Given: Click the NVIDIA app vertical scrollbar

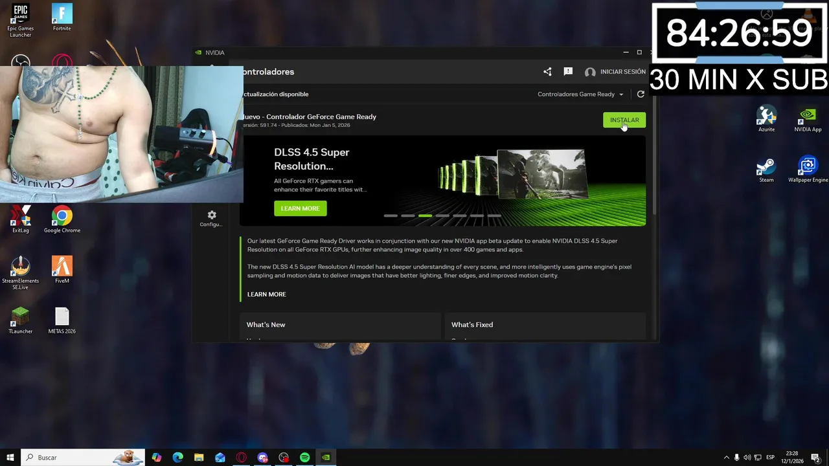Looking at the screenshot, I should tap(655, 155).
